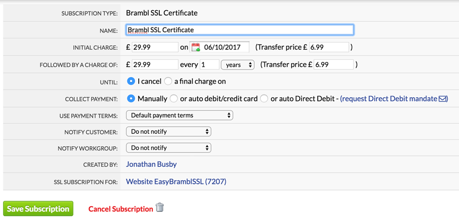Viewport: 459px width, 218px height.
Task: Open the years interval dropdown
Action: pyautogui.click(x=238, y=65)
